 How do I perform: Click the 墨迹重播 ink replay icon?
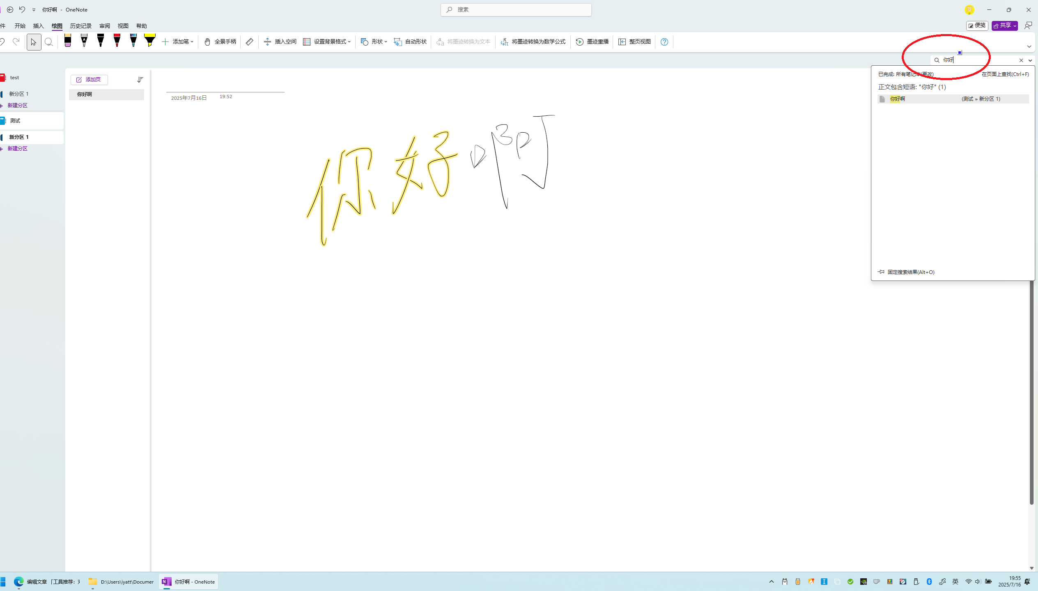pyautogui.click(x=579, y=41)
